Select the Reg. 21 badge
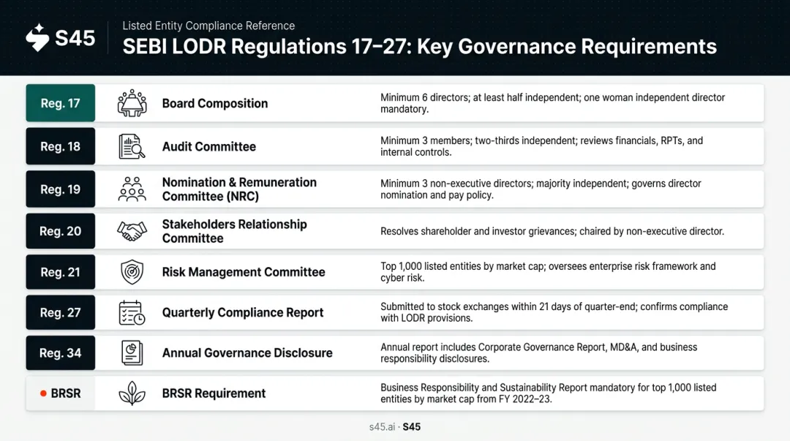 pos(61,272)
